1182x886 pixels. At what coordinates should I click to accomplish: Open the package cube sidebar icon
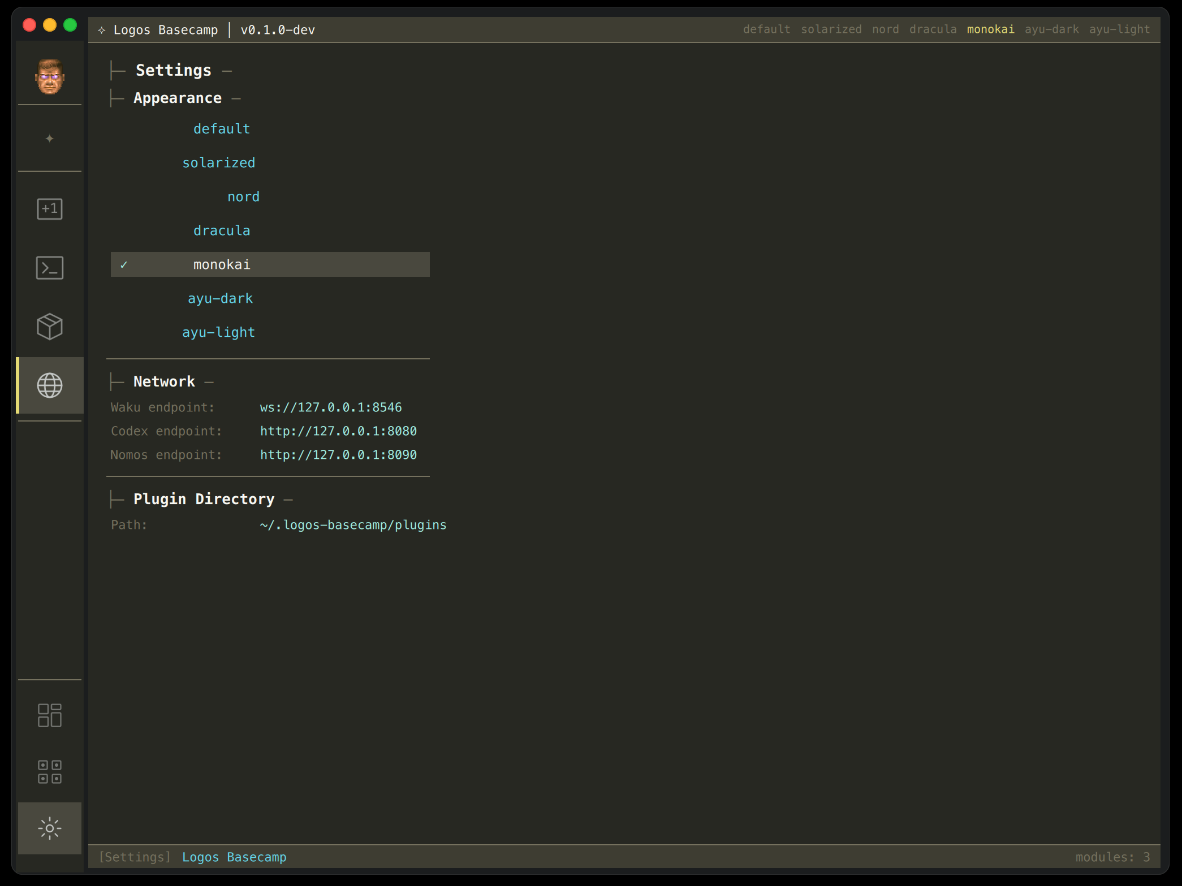[x=50, y=327]
